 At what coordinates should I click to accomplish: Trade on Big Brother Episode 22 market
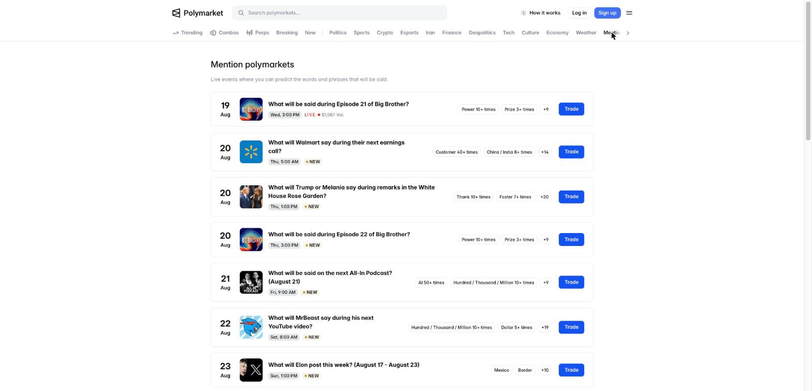click(571, 240)
